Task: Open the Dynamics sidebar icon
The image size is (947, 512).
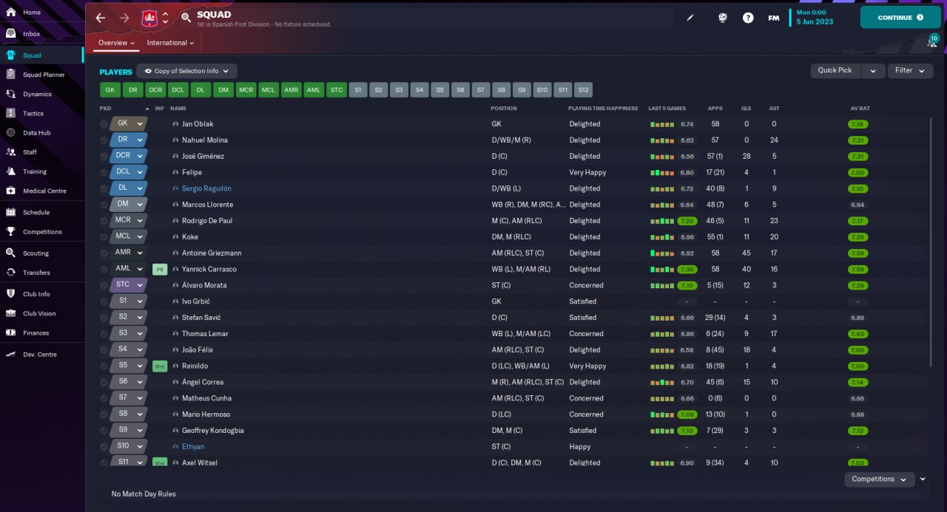Action: pos(11,94)
